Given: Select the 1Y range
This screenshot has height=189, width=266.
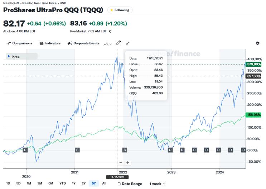Looking at the screenshot, I should click(x=74, y=183).
